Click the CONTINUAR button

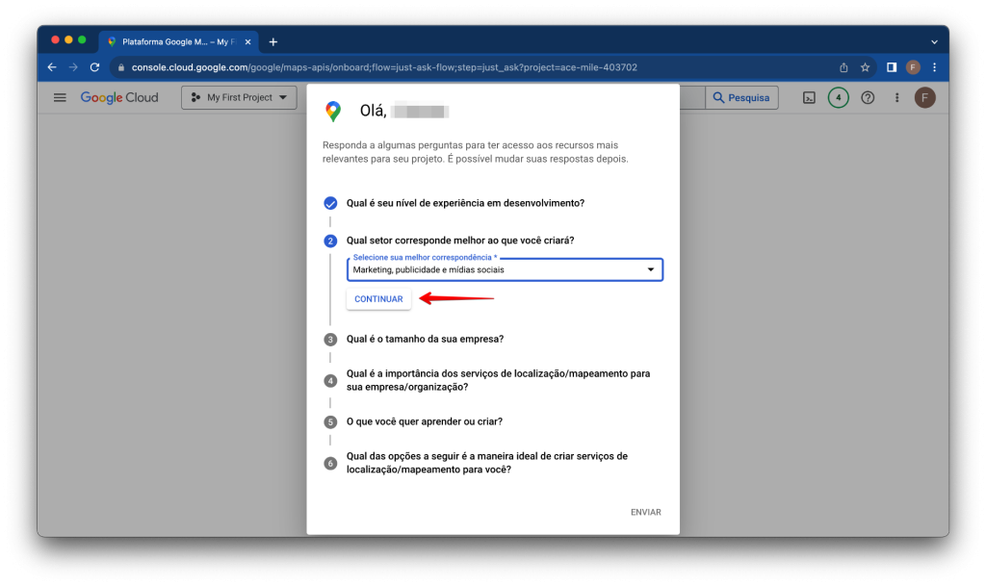pyautogui.click(x=378, y=299)
